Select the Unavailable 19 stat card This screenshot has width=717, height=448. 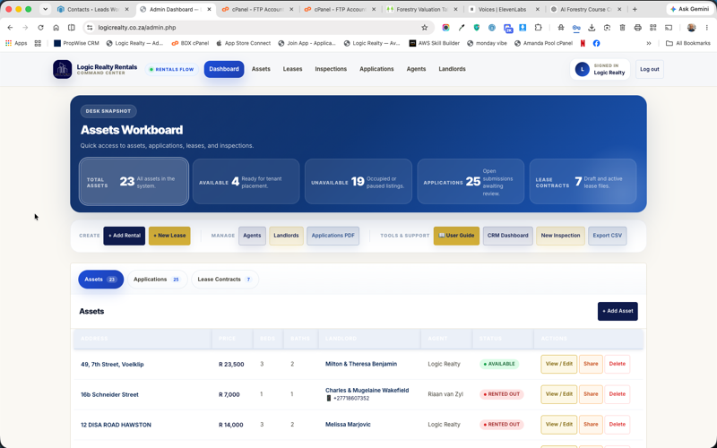click(358, 182)
